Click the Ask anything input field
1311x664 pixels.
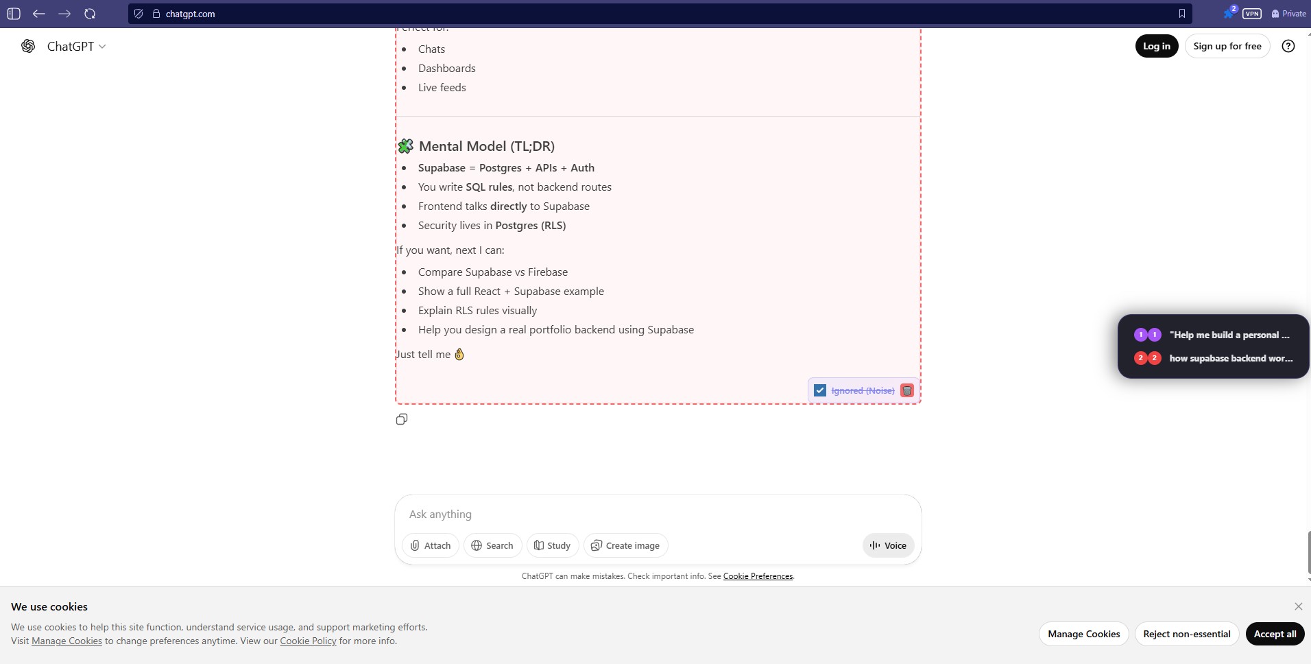657,514
